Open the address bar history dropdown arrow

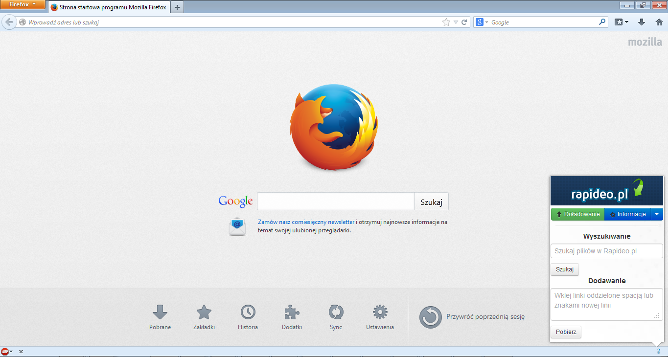point(456,22)
